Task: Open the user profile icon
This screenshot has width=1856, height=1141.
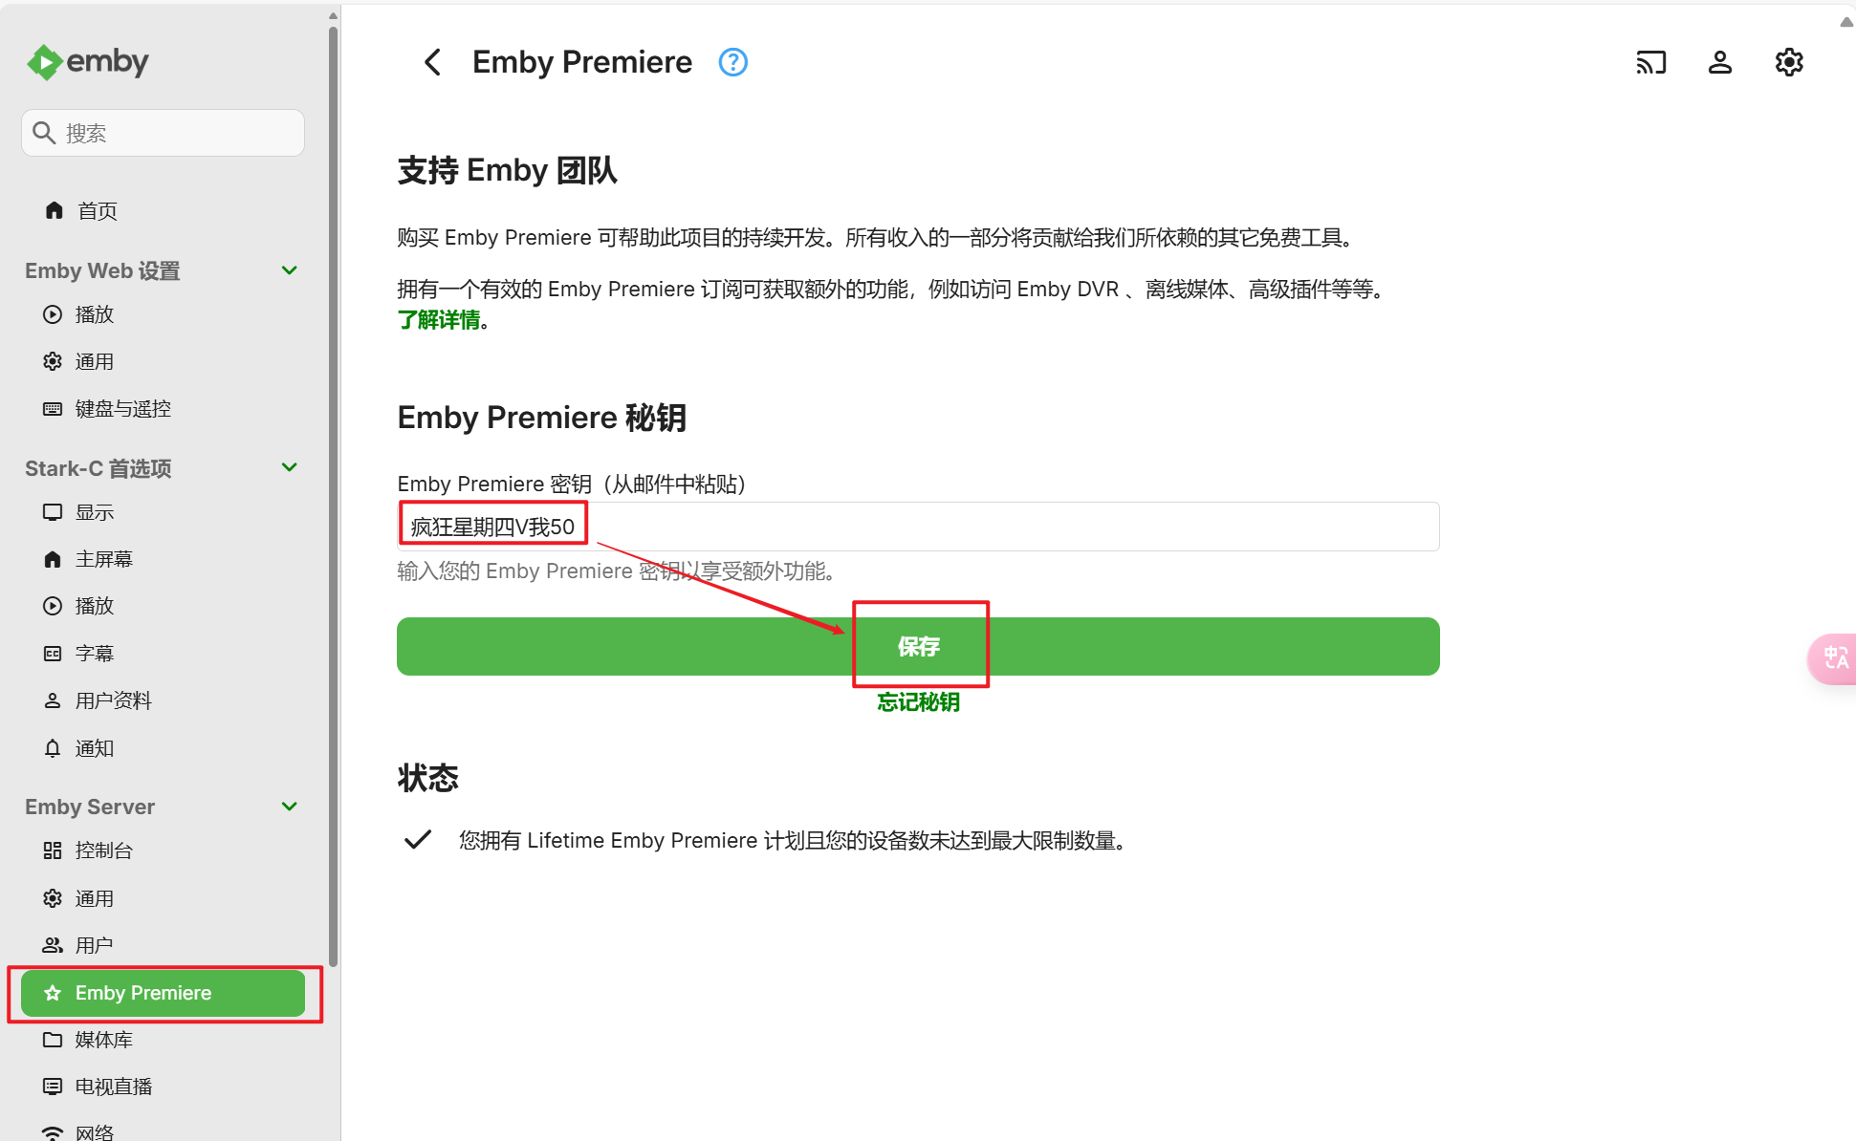Action: pyautogui.click(x=1720, y=62)
